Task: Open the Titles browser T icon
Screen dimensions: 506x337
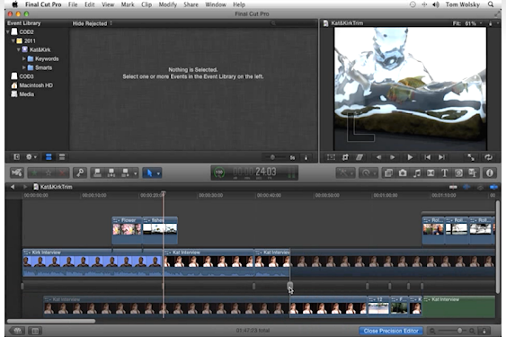Action: [444, 173]
